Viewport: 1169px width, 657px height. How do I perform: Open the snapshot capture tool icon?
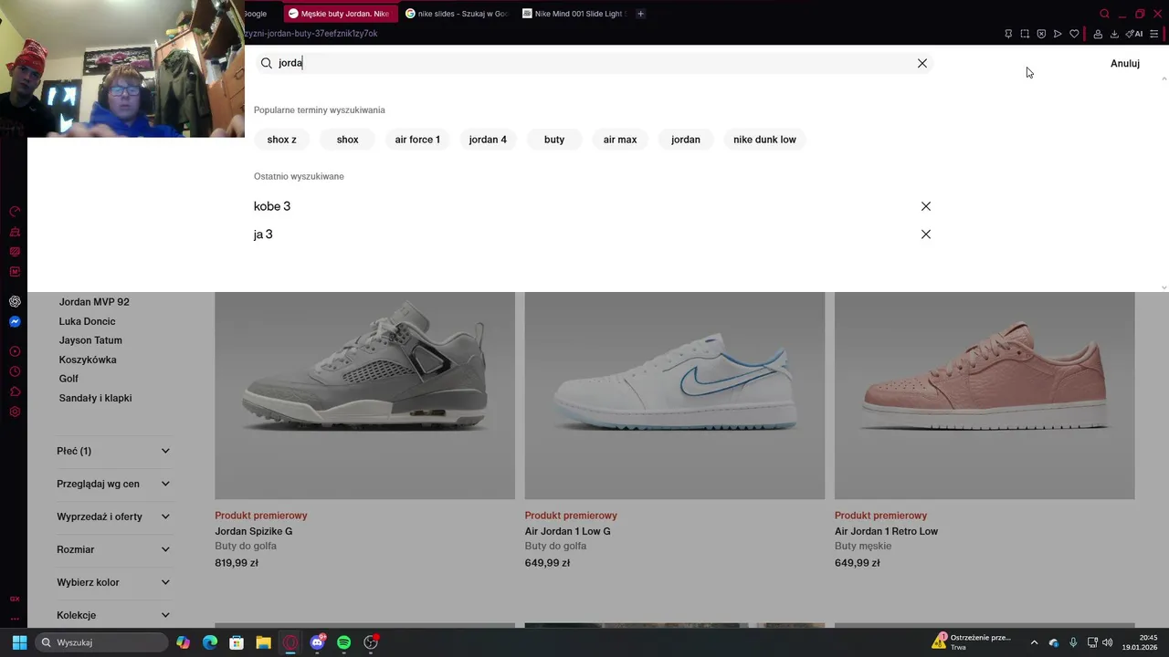click(1025, 34)
